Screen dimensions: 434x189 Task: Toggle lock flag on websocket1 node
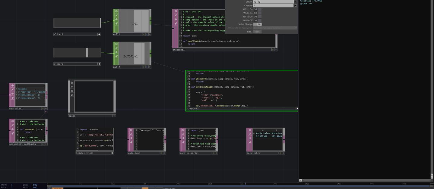pyautogui.click(x=13, y=98)
